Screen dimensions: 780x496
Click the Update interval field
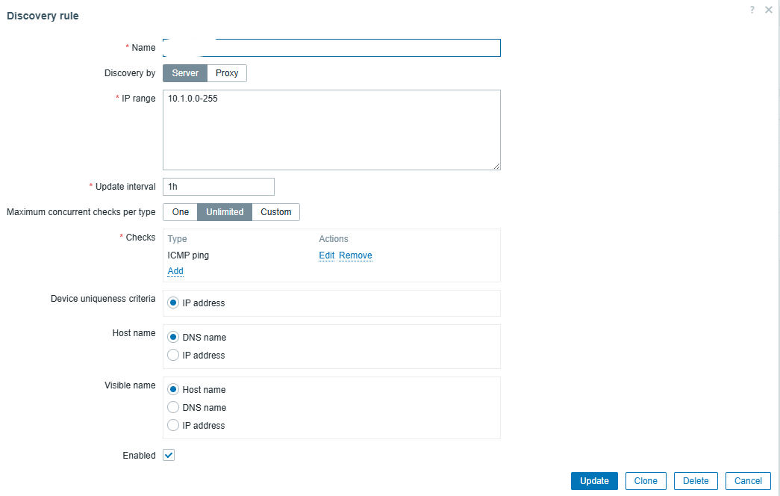219,187
